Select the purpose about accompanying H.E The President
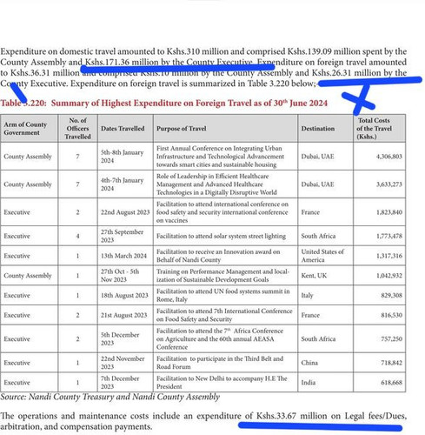Image resolution: width=425 pixels, height=435 pixels. (222, 383)
